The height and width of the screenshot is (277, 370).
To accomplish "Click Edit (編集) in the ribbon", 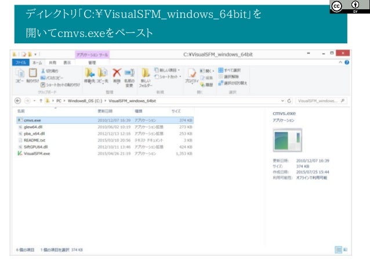I will (206, 77).
